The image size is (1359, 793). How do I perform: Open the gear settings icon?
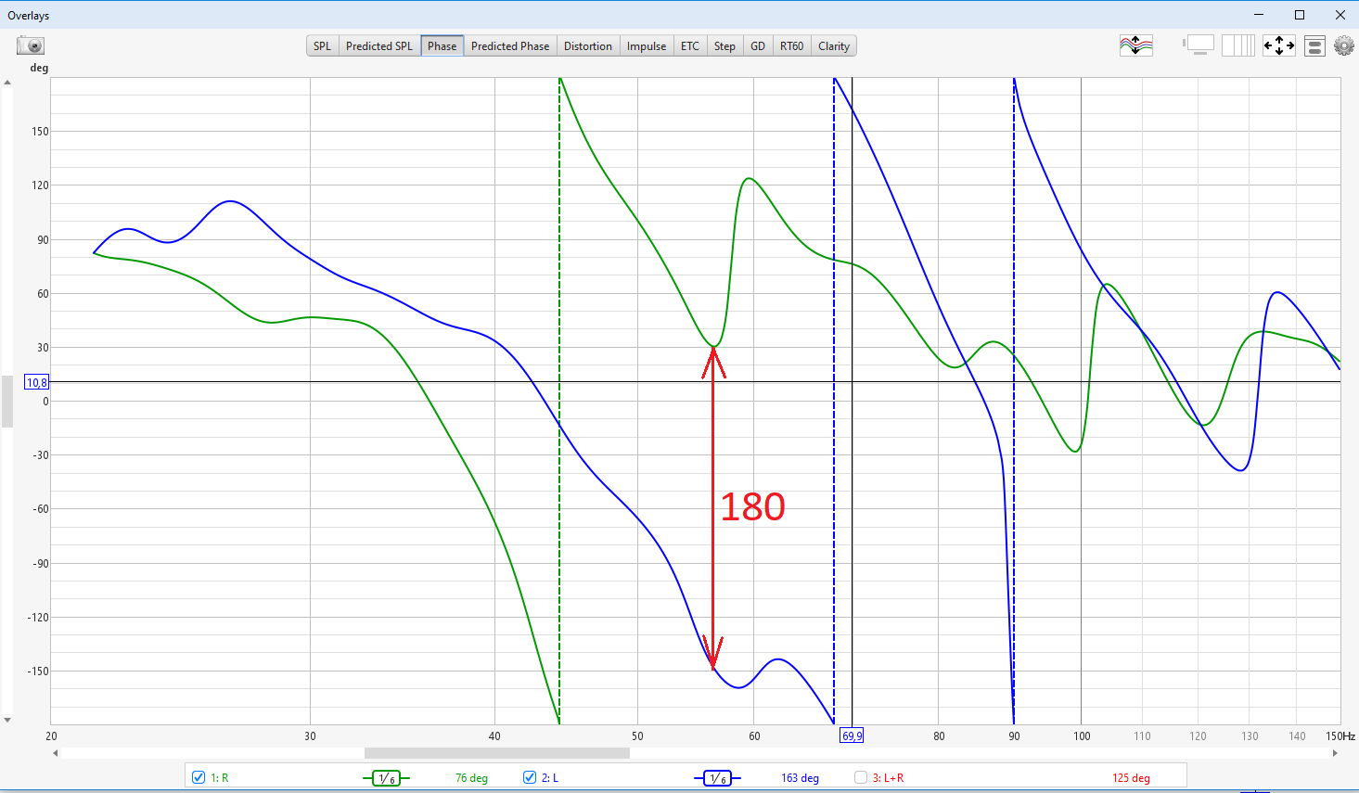(x=1343, y=45)
